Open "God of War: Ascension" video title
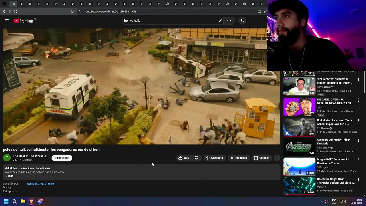Screen dimensions: 366x206 point(335,122)
